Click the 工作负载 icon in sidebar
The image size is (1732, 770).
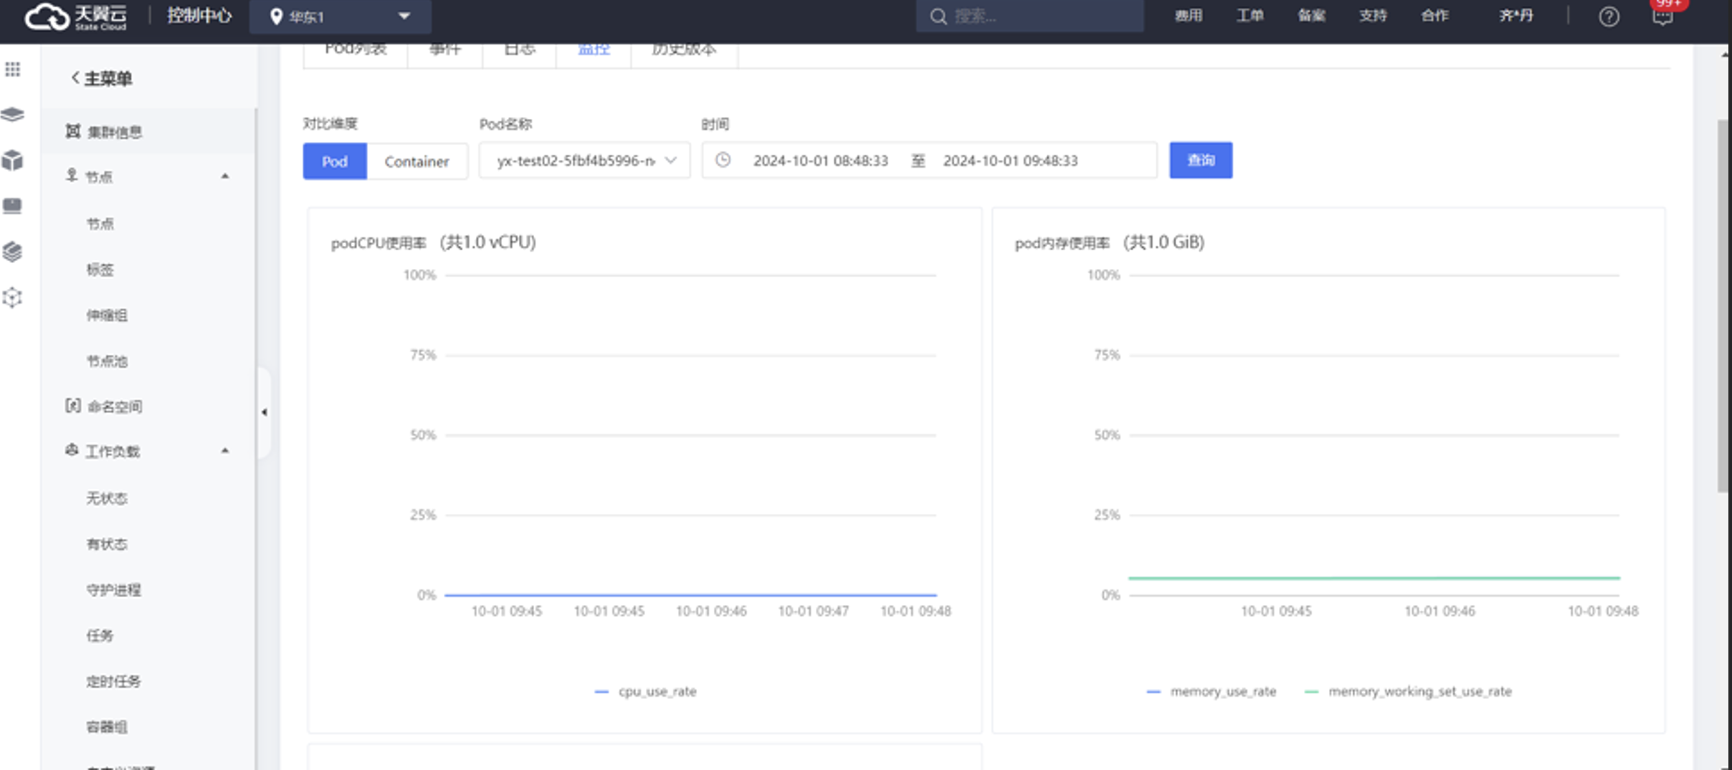[72, 450]
